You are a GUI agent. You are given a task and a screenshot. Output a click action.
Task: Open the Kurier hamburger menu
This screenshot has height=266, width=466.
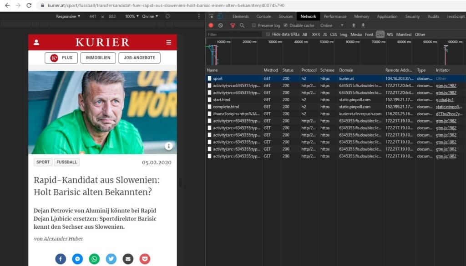coord(169,42)
